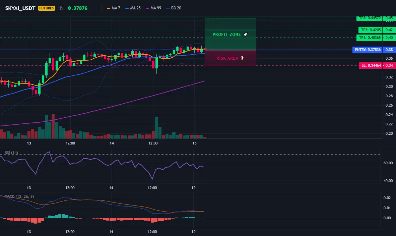Click the BB 20 legend entry
This screenshot has width=396, height=236.
click(174, 8)
